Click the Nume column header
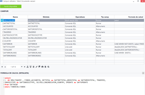Image resolution: width=145 pixels, height=95 pixels. (x=15, y=17)
